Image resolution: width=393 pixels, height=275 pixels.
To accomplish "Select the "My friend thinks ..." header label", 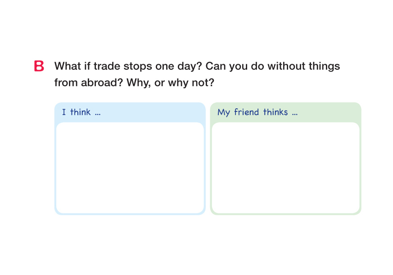I will click(257, 112).
